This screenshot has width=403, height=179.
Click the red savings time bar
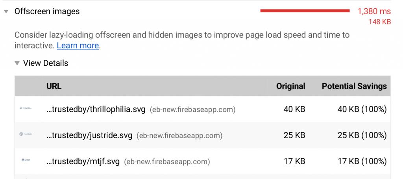305,11
